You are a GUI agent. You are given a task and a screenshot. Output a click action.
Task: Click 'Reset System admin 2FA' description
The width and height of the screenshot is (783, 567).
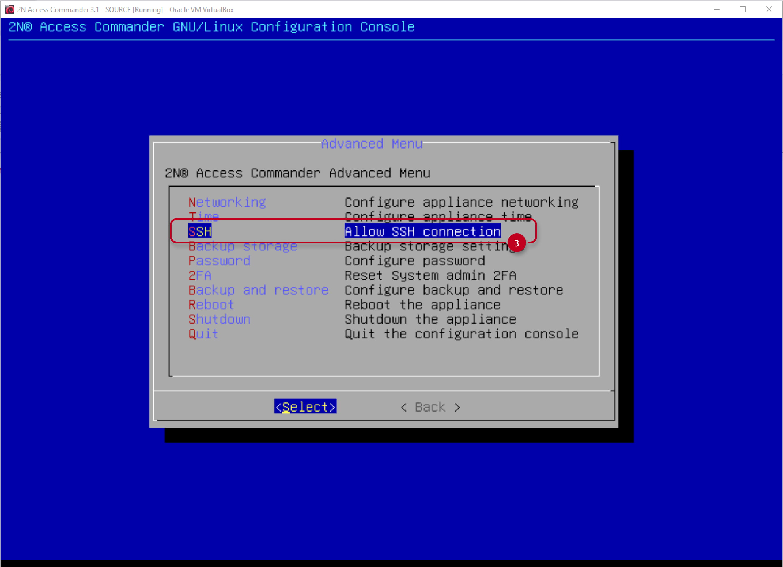(430, 275)
